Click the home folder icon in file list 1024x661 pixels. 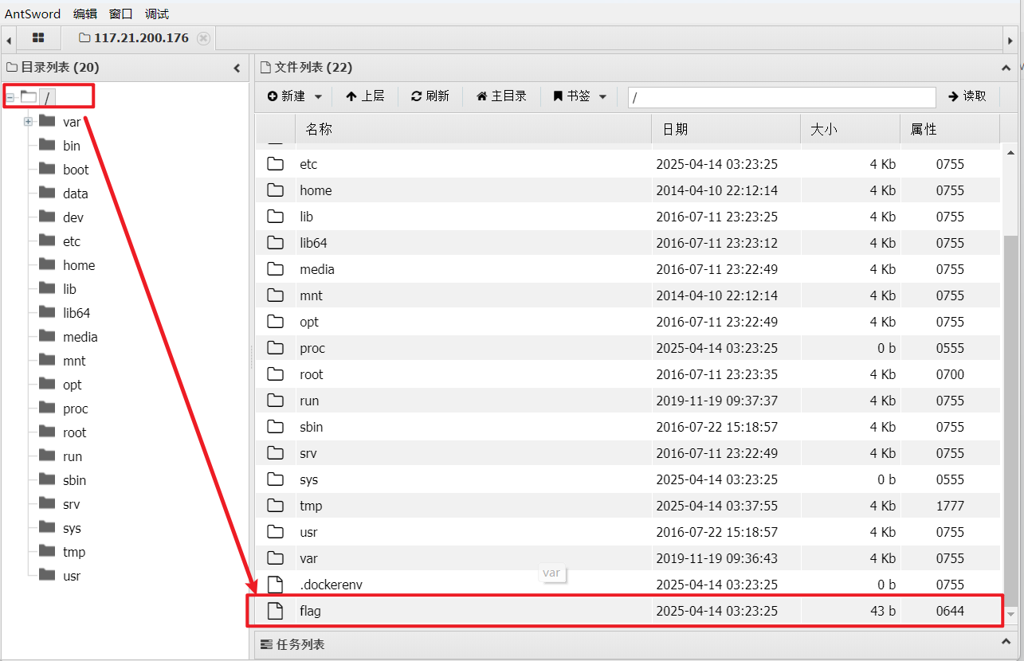tap(275, 190)
